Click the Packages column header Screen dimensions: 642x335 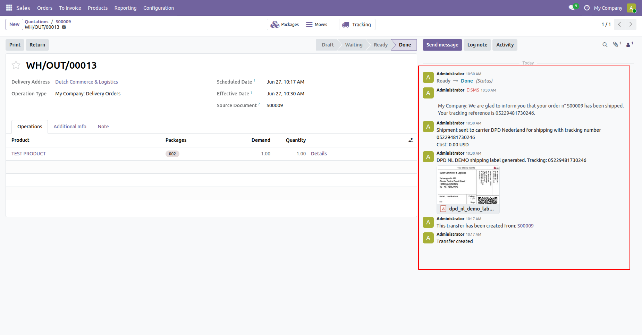tap(176, 140)
